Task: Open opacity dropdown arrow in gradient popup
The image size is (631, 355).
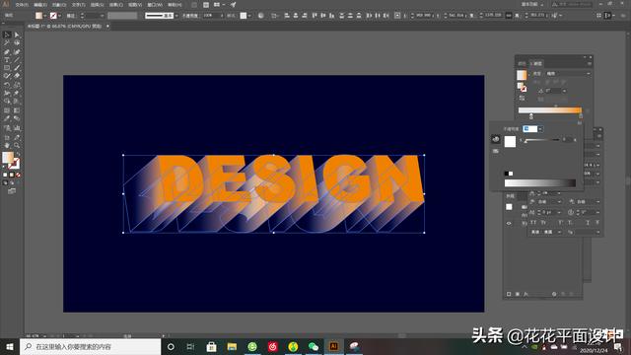Action: tap(540, 129)
